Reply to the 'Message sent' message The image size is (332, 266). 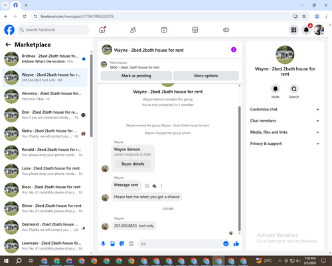[155, 186]
